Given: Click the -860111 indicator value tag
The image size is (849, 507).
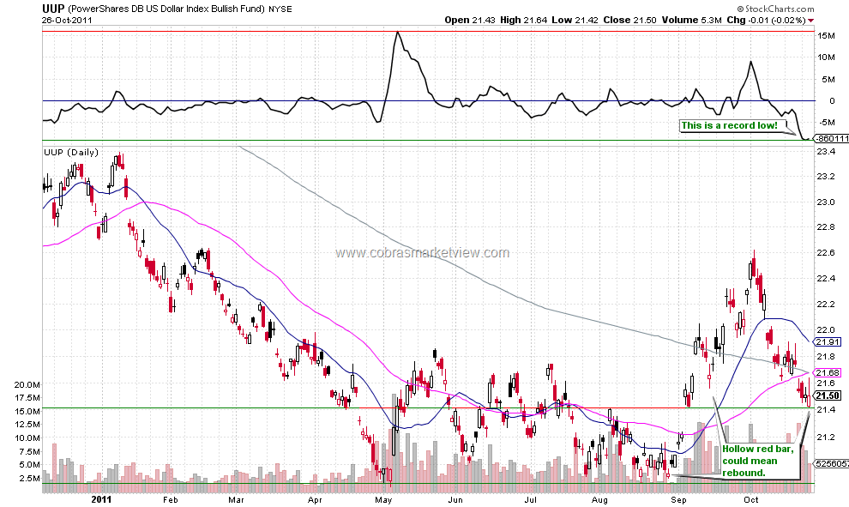Looking at the screenshot, I should [x=832, y=139].
